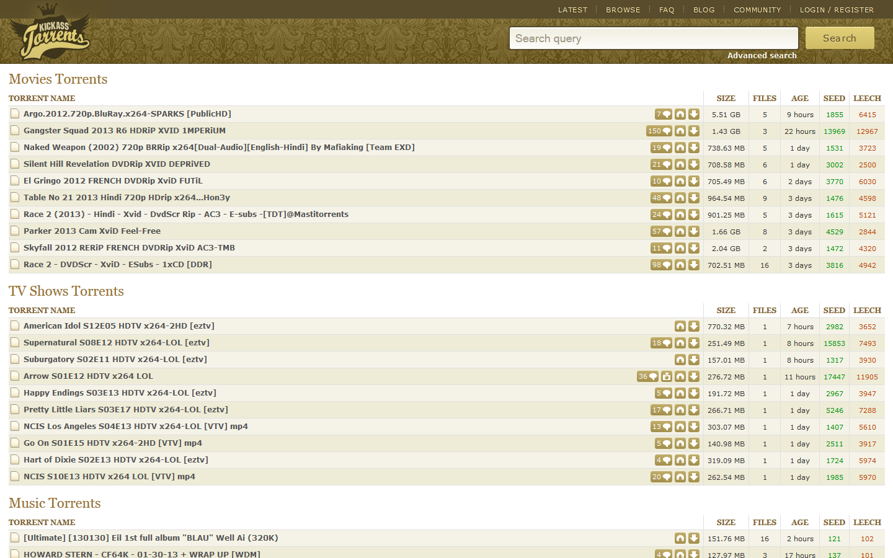893x558 pixels.
Task: Open Silent Hill Revelation DVDRip XVID DEPRiVED
Action: click(117, 164)
